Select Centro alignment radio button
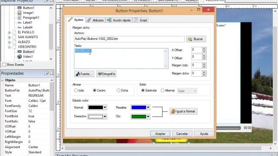Screen dimensions: 278x156 pyautogui.click(x=95, y=91)
